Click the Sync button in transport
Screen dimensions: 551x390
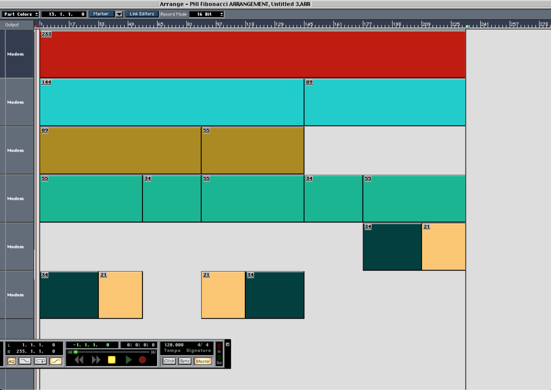[x=185, y=361]
